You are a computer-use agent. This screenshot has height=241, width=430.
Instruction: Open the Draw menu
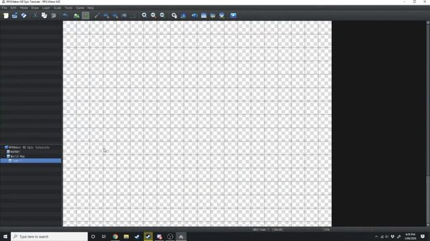coord(35,8)
